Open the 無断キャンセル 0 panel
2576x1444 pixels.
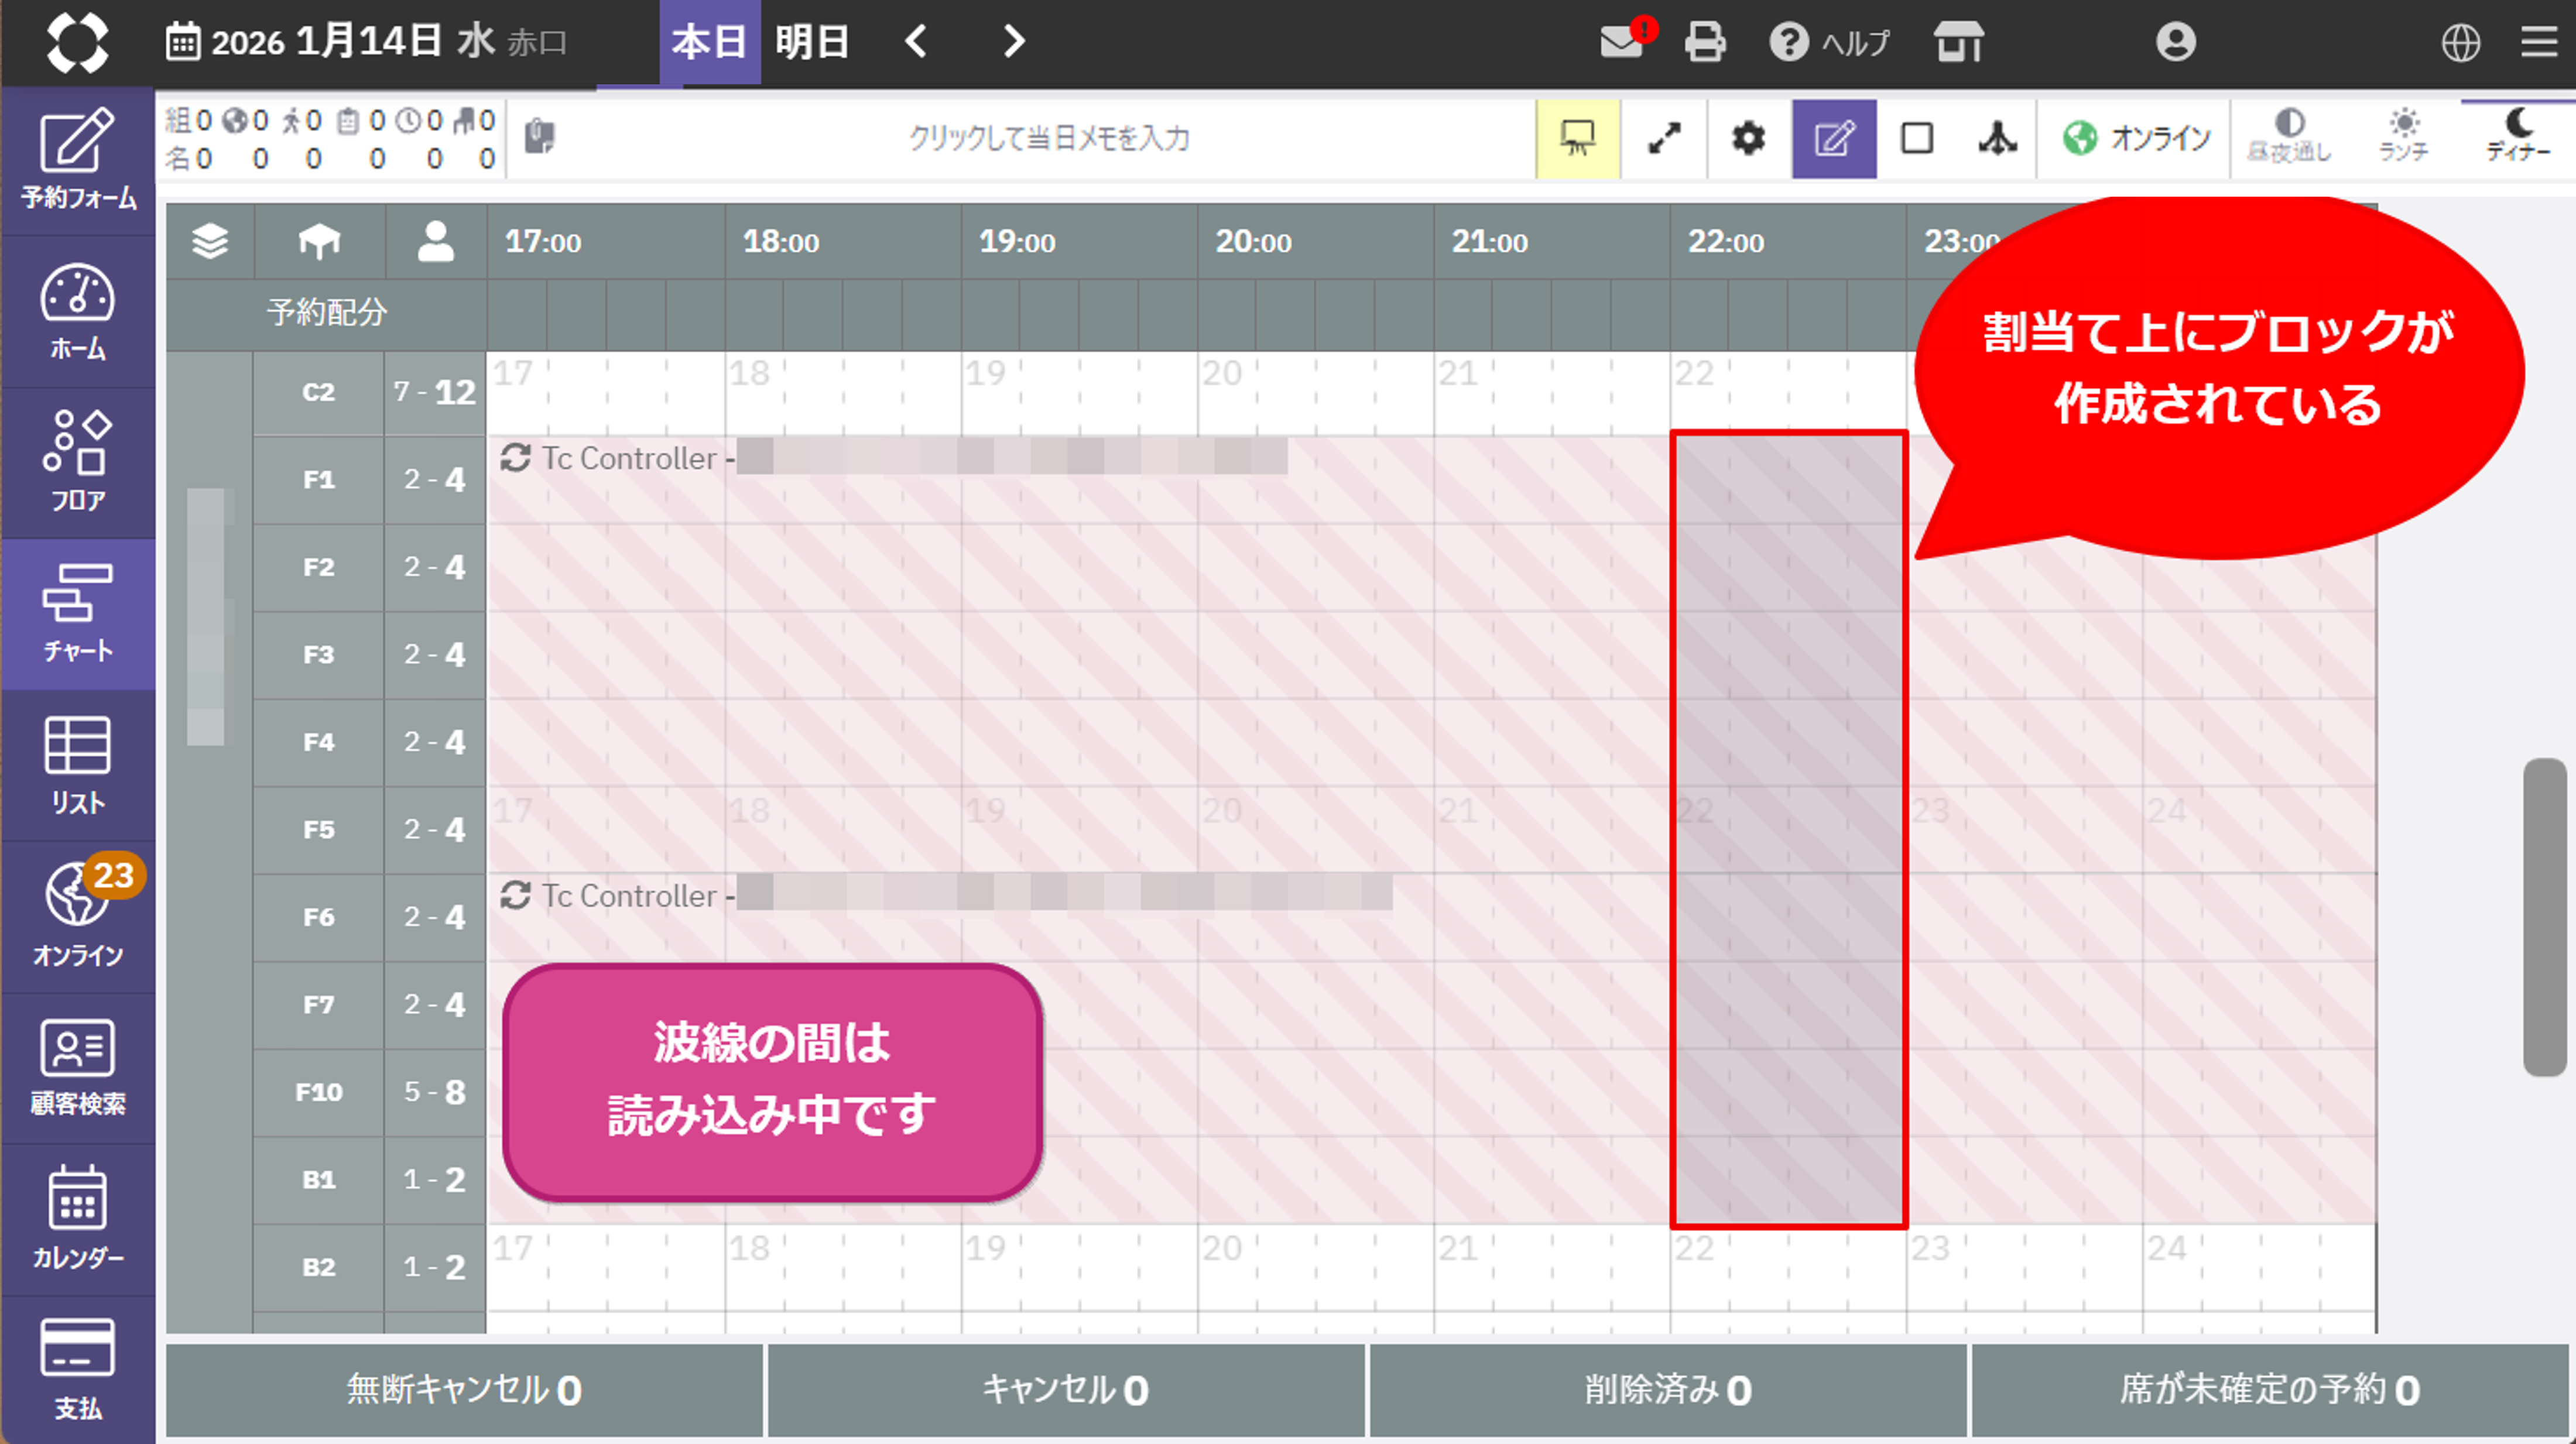pos(464,1390)
